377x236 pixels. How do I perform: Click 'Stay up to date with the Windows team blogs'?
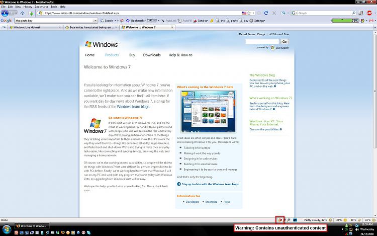(211, 184)
